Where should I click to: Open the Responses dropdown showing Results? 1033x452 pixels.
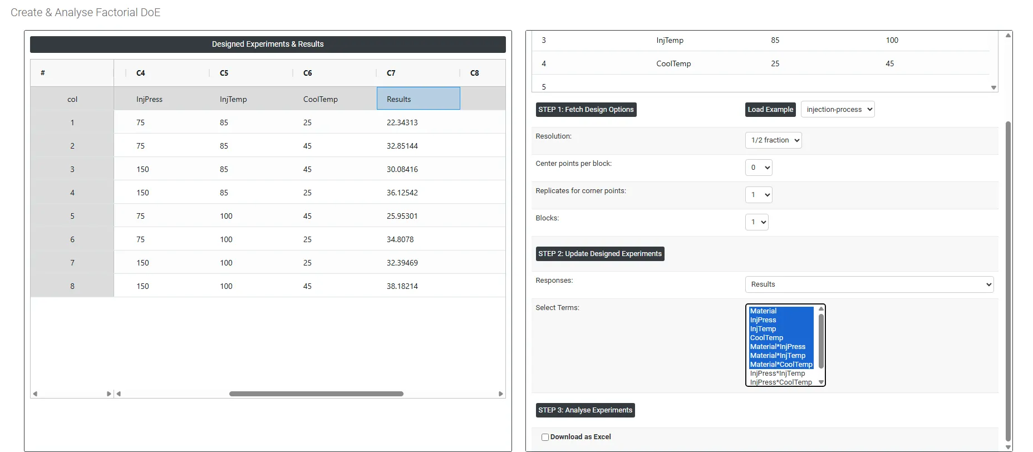point(869,284)
